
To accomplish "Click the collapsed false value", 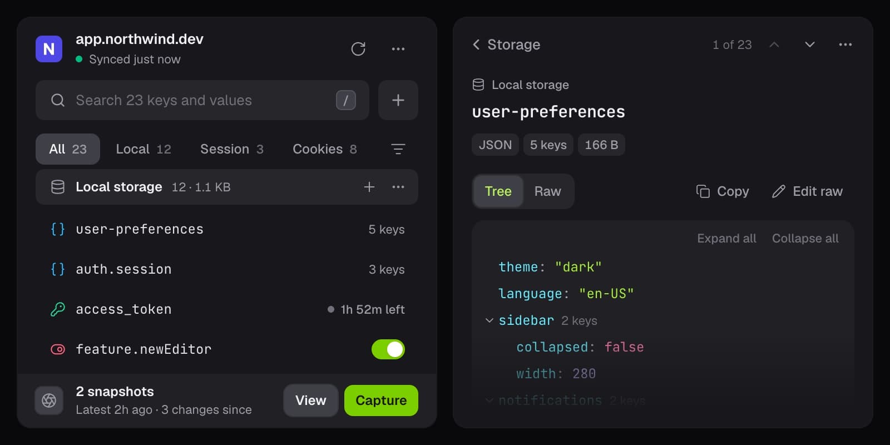I will (624, 347).
